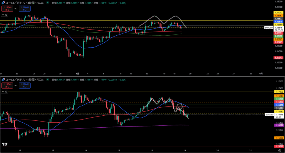285x153 pixels.
Task: Select the EURUSD price label on lower chart
Action: tap(269, 115)
